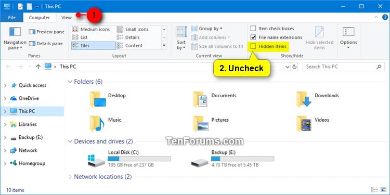Select Backup (E:) drive in Devices
This screenshot has width=390, height=195.
pos(232,159)
